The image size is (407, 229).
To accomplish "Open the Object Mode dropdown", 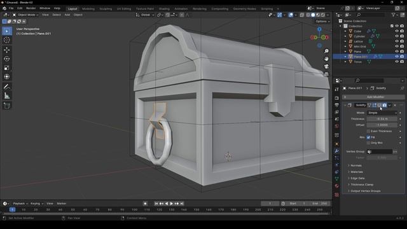I will tap(25, 15).
